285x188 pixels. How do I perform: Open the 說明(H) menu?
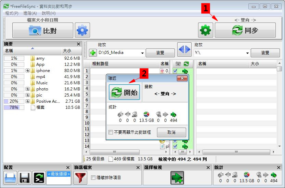[49, 13]
